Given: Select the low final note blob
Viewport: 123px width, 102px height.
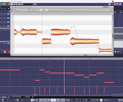Looking at the screenshot, I should [x=105, y=50].
